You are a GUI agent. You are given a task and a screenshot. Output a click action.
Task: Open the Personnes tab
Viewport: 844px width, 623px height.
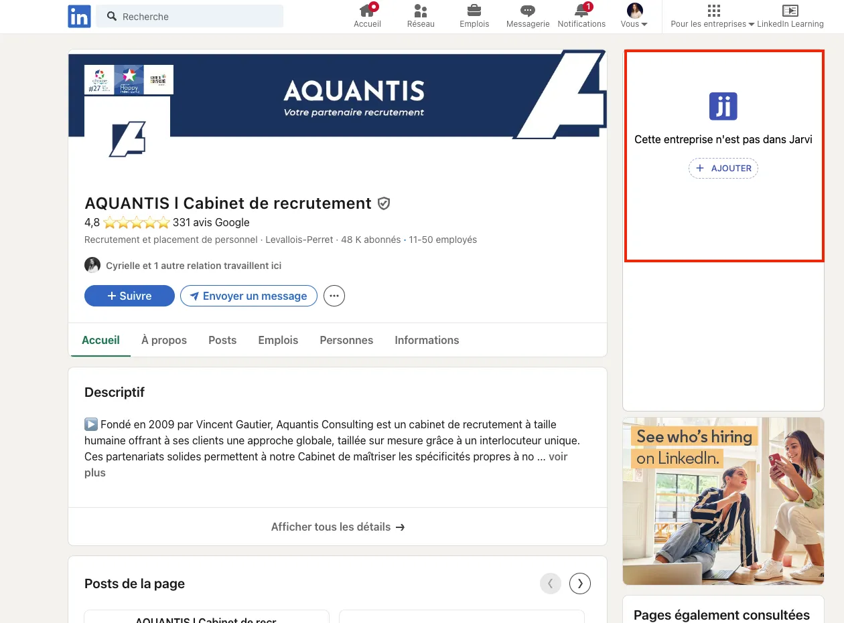346,340
